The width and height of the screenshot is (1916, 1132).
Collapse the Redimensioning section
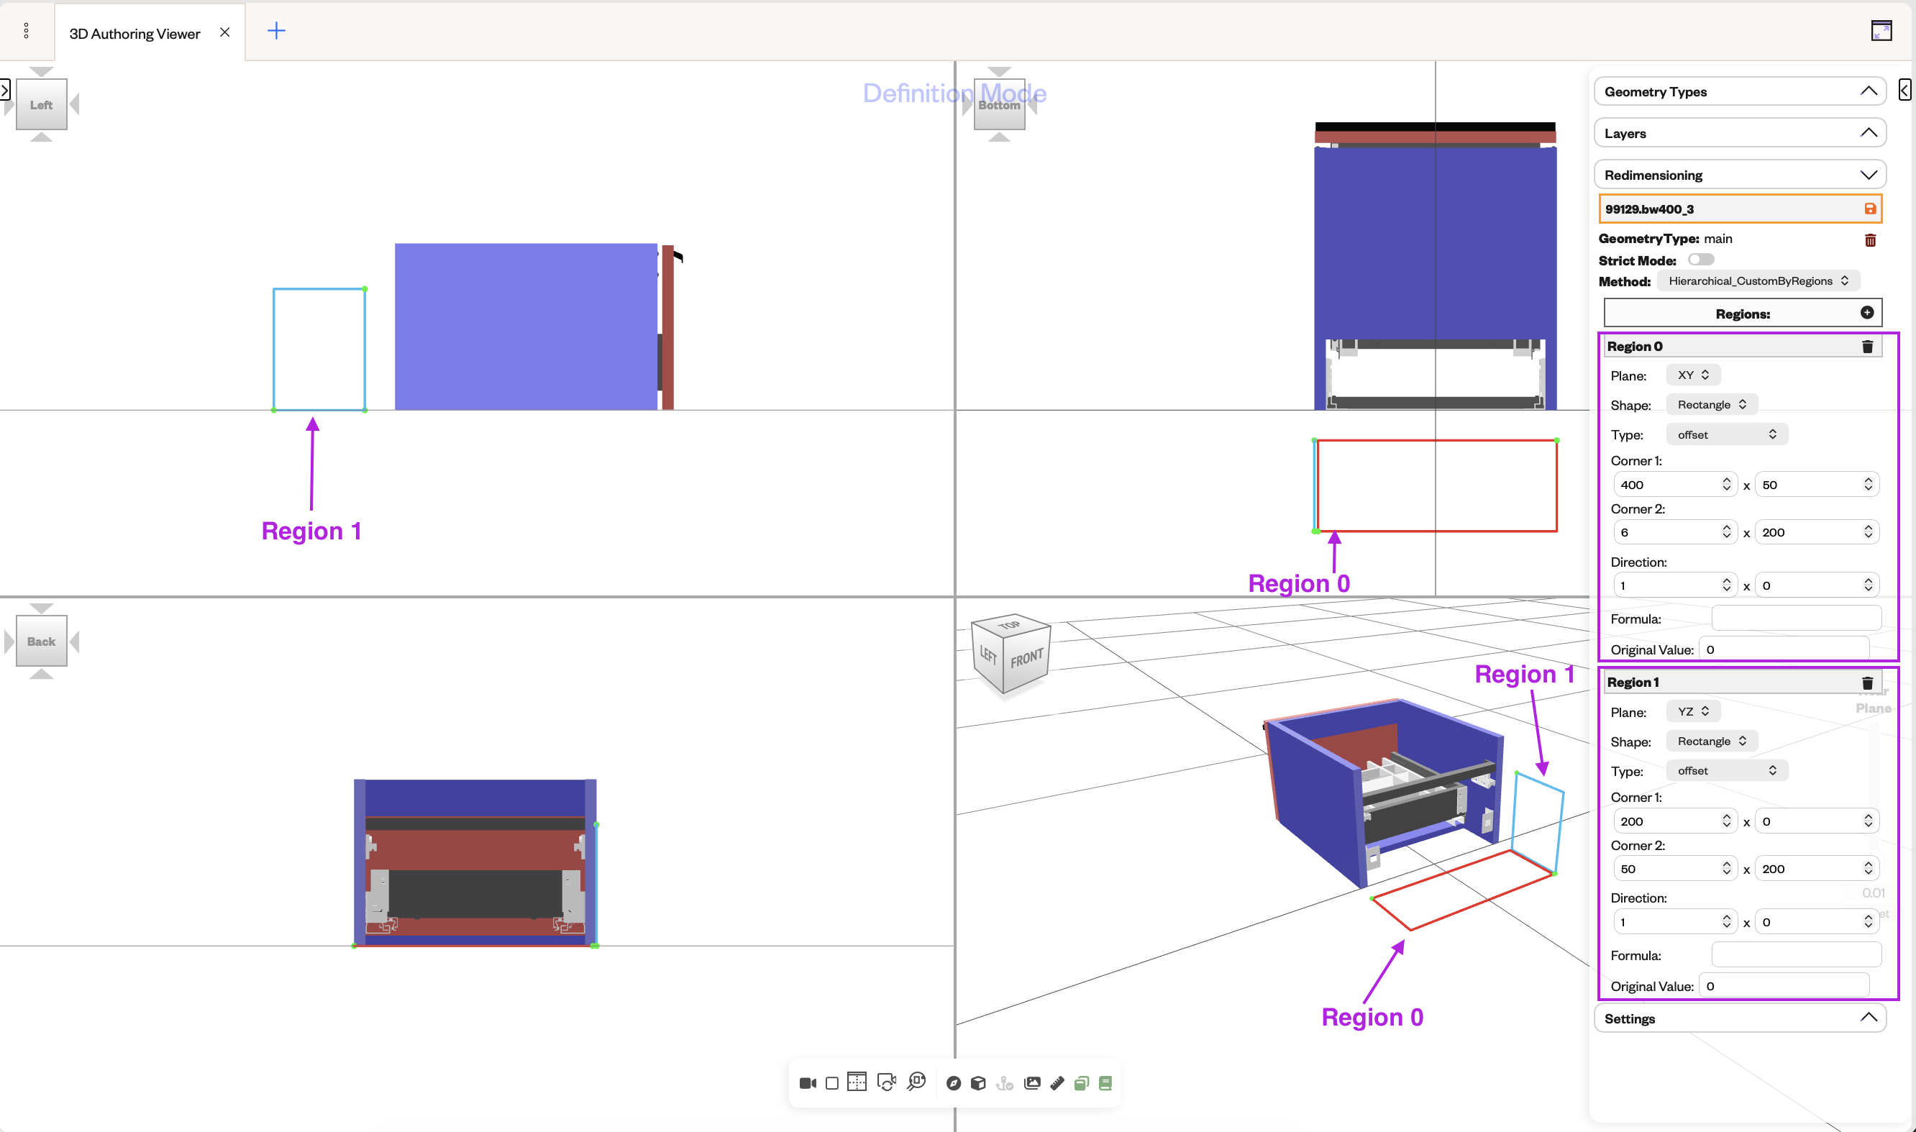[1740, 175]
